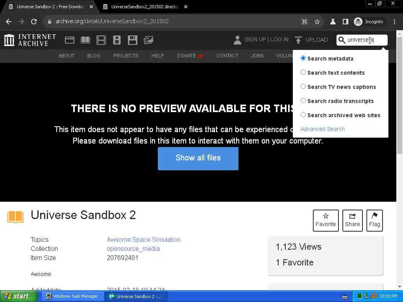This screenshot has height=302, width=403.
Task: Click the address bar URL
Action: tap(112, 21)
